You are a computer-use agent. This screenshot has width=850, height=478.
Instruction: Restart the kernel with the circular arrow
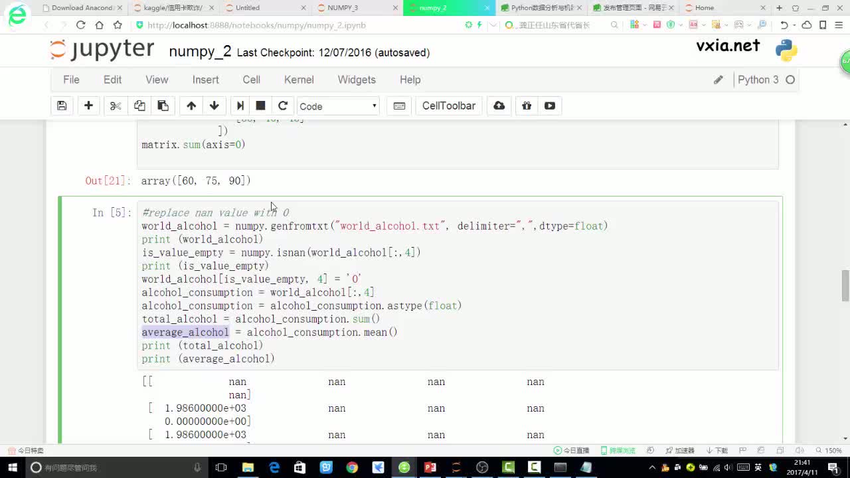[283, 106]
